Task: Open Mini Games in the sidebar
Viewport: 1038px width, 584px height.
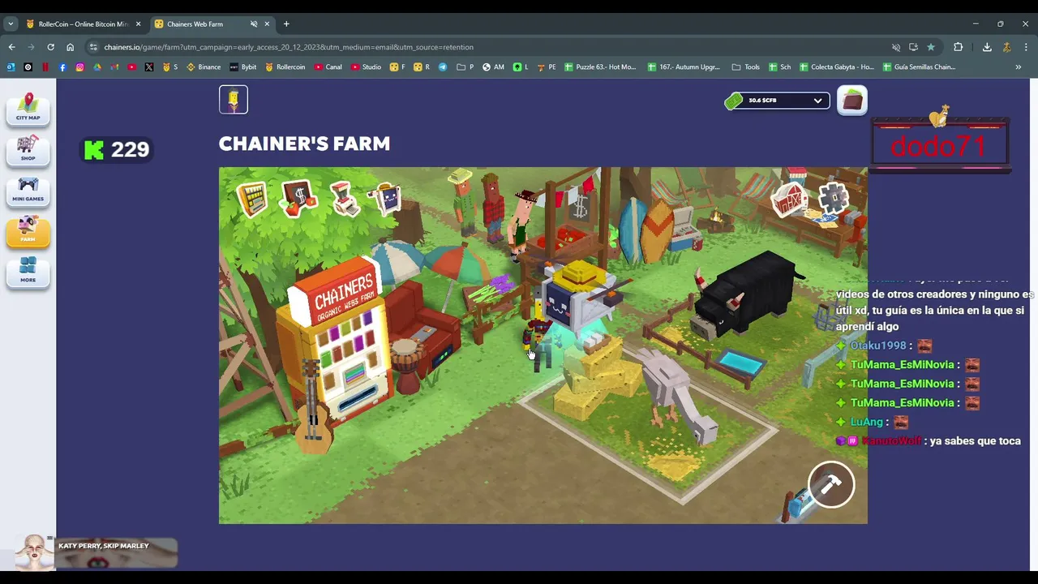Action: tap(28, 190)
